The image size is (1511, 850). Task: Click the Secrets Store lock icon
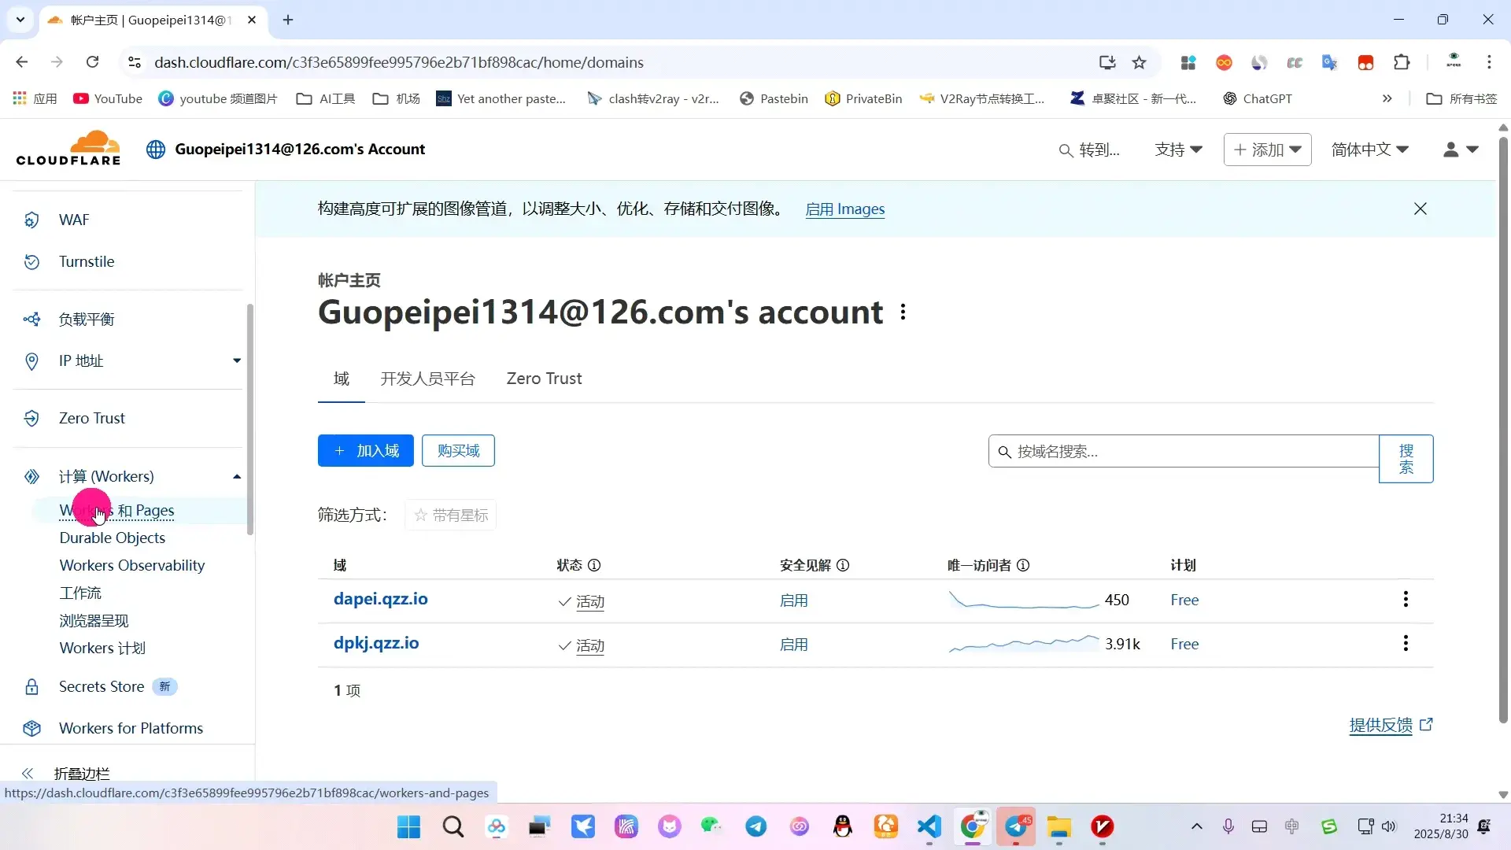pyautogui.click(x=31, y=687)
